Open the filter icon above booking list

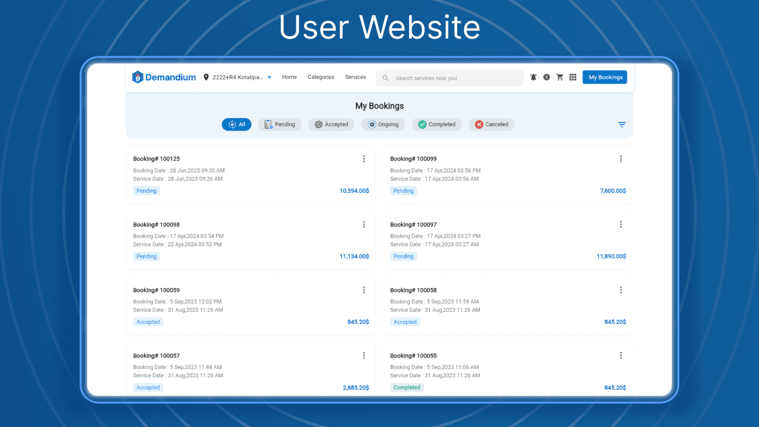[x=621, y=125]
